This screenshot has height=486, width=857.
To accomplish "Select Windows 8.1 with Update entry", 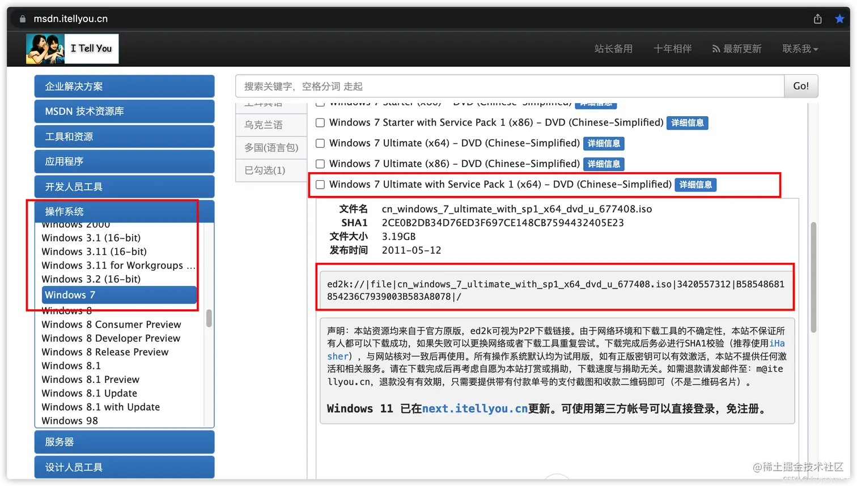I will coord(100,407).
